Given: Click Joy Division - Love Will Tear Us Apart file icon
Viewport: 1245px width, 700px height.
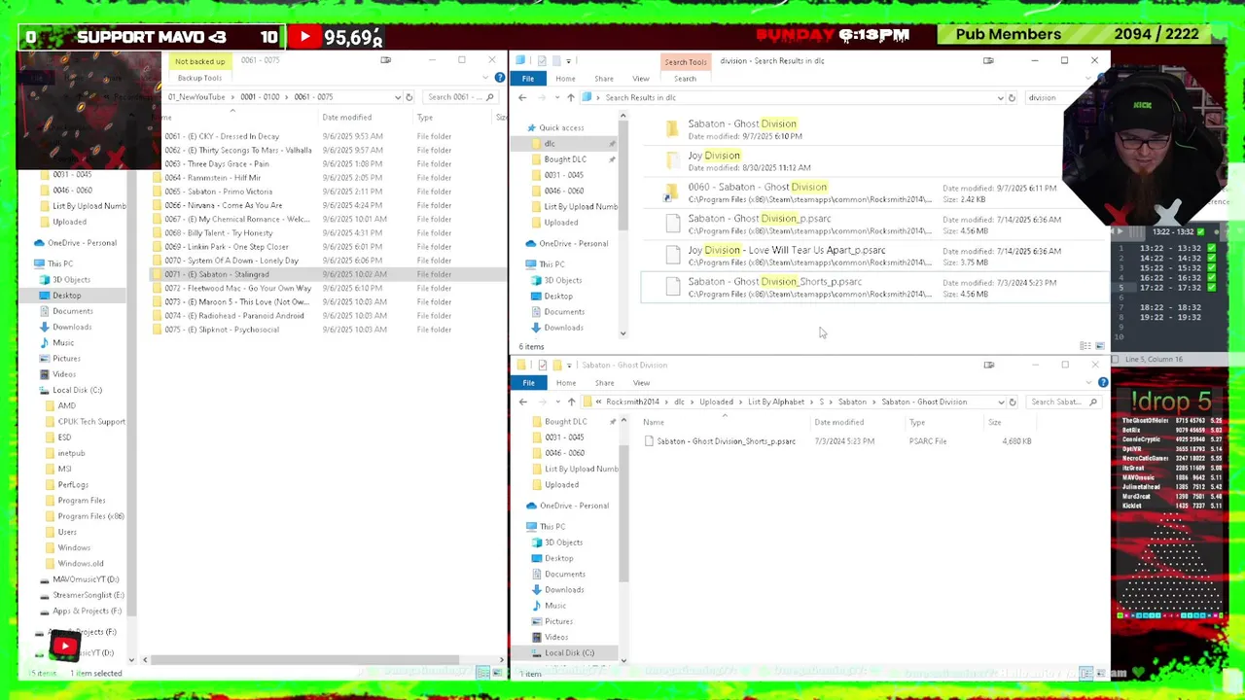Looking at the screenshot, I should (671, 256).
